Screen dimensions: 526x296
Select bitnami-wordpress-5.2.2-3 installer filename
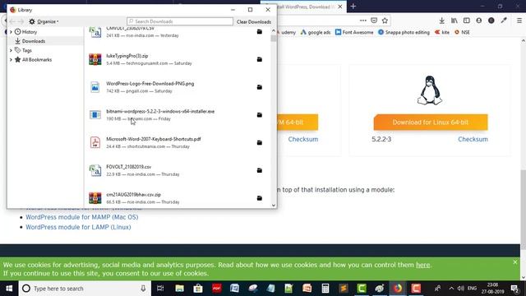160,112
